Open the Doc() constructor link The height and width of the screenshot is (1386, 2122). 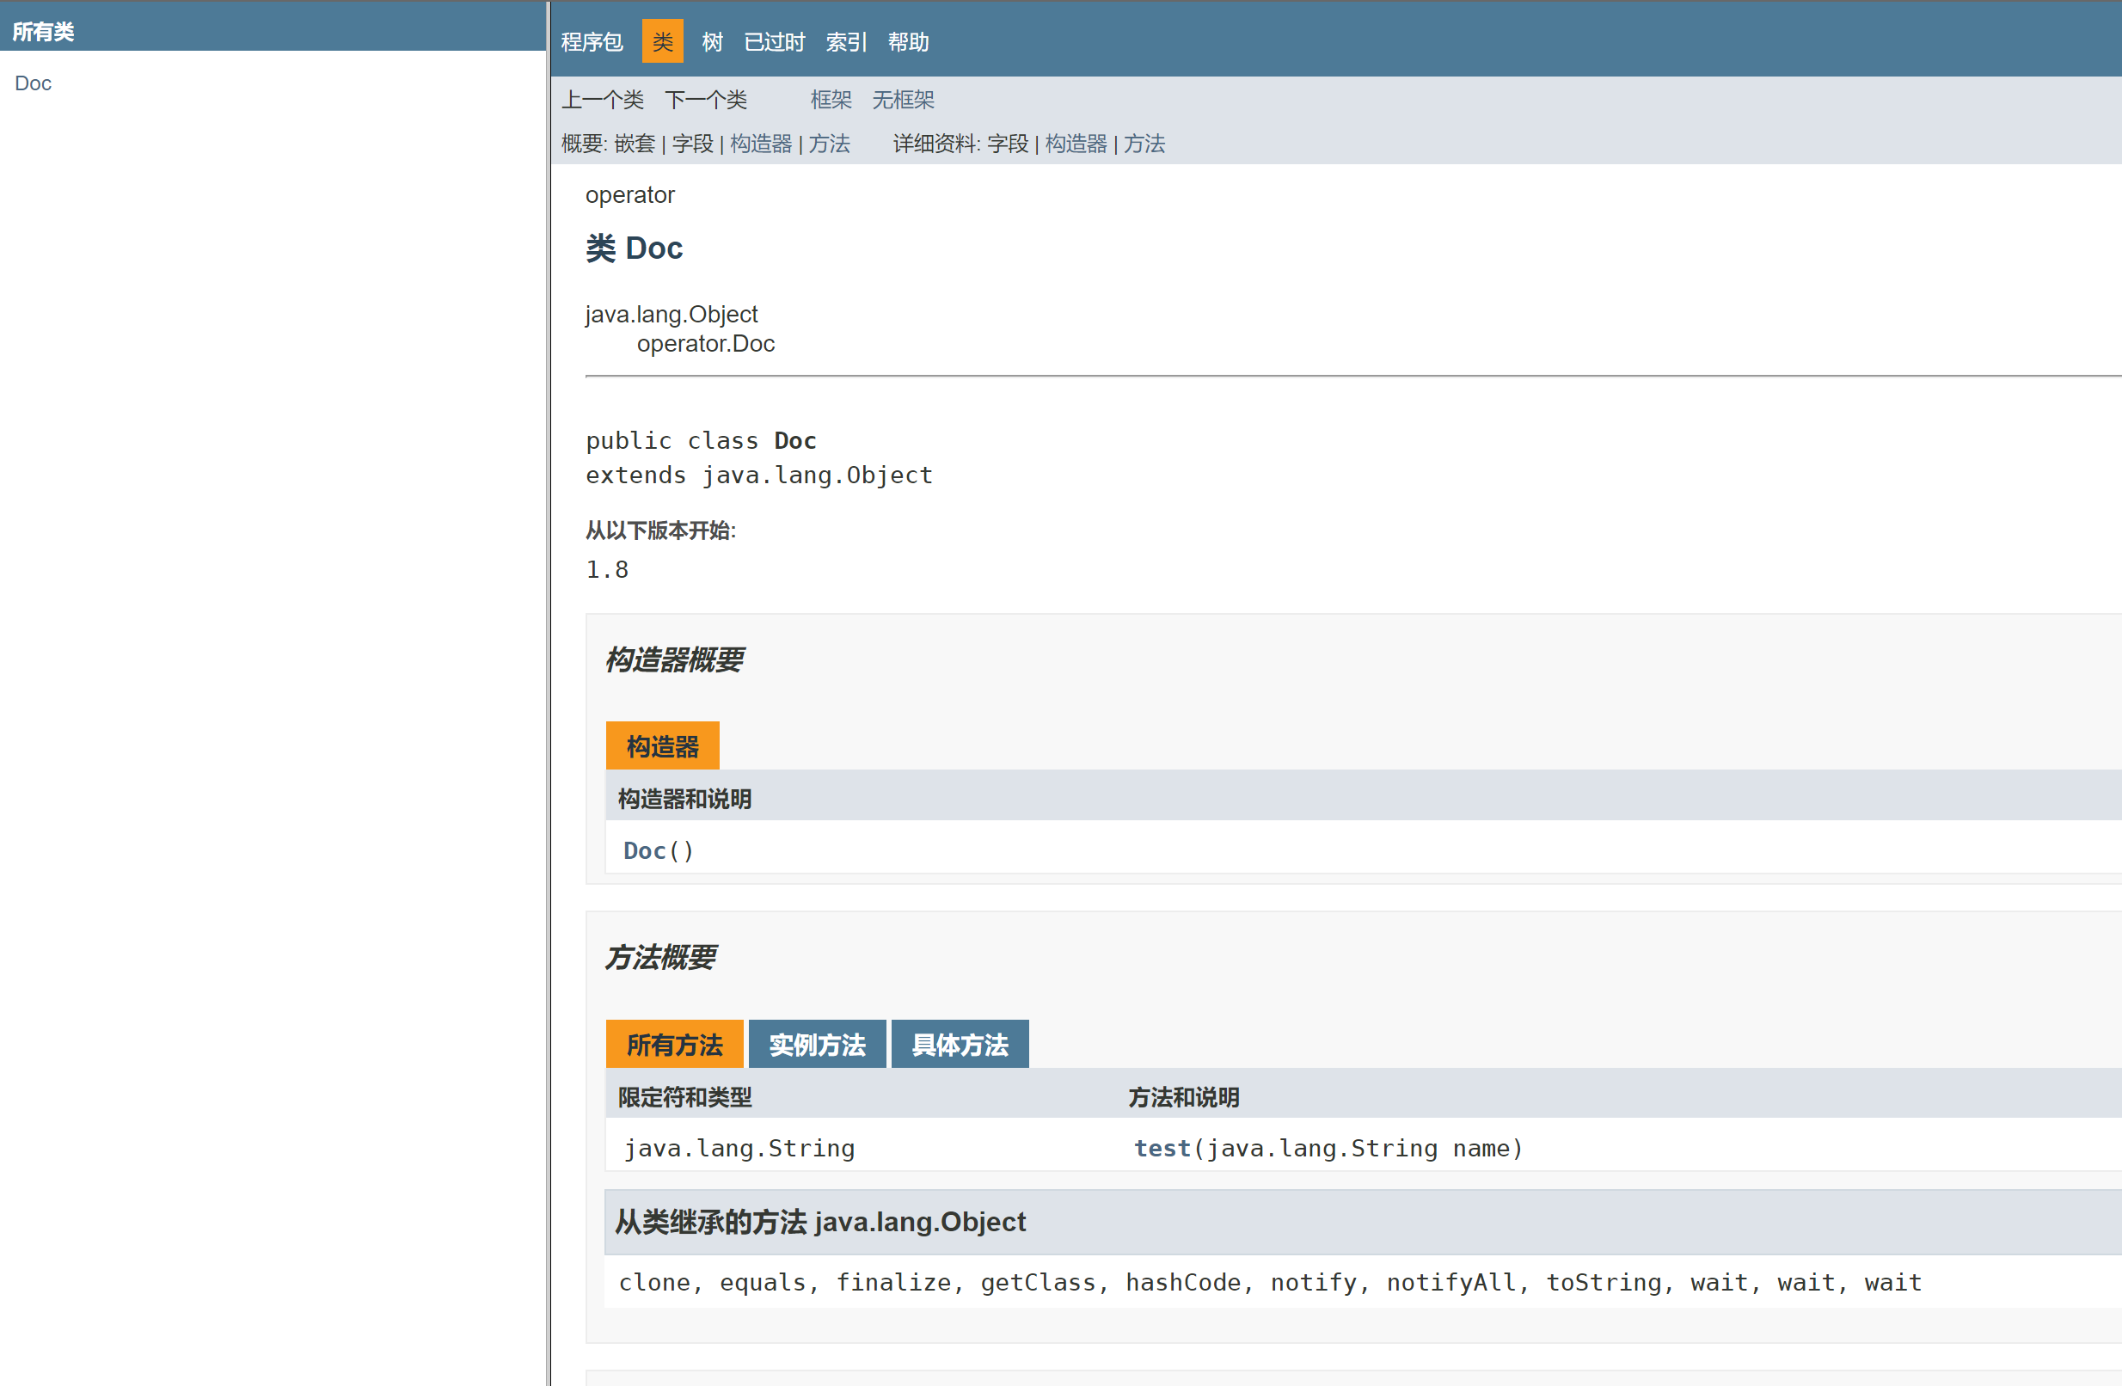(645, 851)
